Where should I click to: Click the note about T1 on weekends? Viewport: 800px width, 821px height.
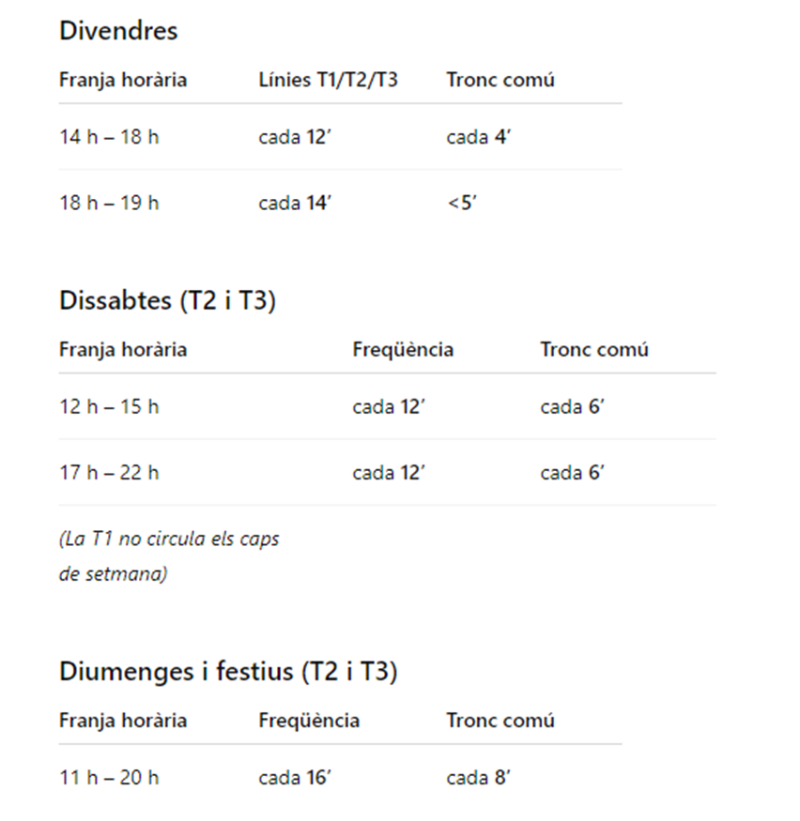169,556
